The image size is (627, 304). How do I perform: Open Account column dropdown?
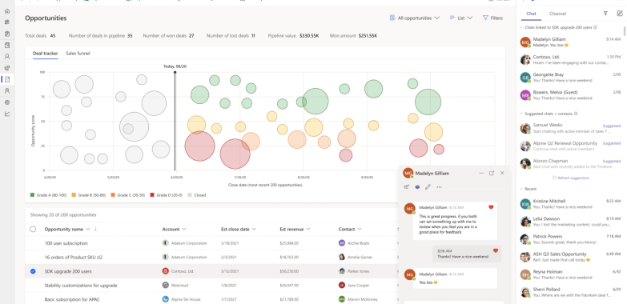click(x=184, y=230)
